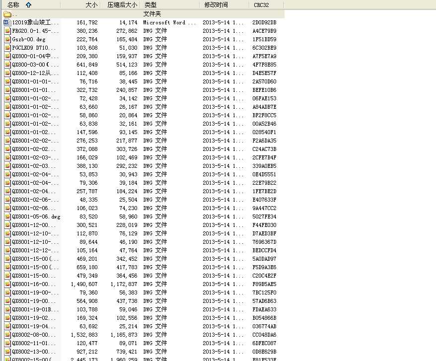The width and height of the screenshot is (436, 361).
Task: Click the file name PGCLK09 D710
Action: click(x=34, y=48)
